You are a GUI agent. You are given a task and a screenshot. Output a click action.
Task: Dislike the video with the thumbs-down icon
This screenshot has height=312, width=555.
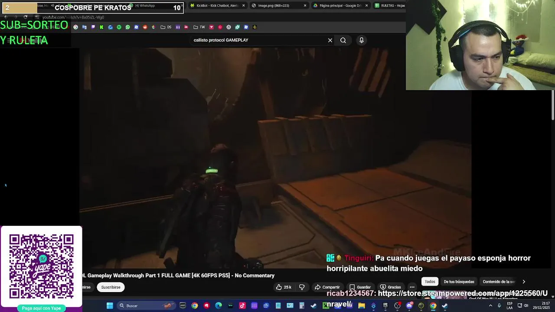[x=302, y=287]
